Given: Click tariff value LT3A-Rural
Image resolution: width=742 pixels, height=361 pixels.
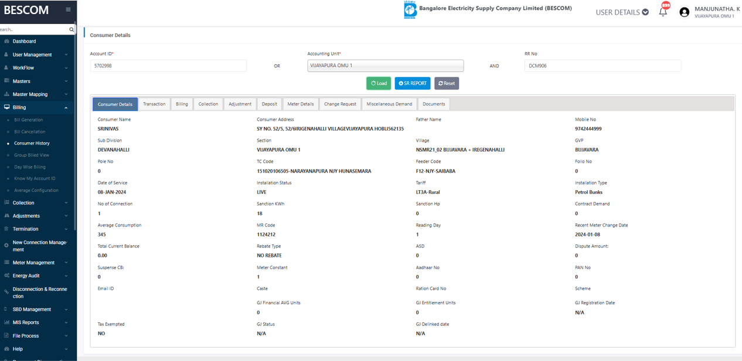Looking at the screenshot, I should (x=428, y=192).
